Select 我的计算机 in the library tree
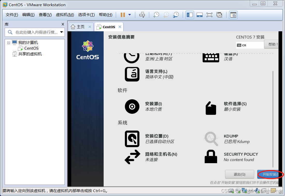The image size is (285, 196). pos(28,43)
